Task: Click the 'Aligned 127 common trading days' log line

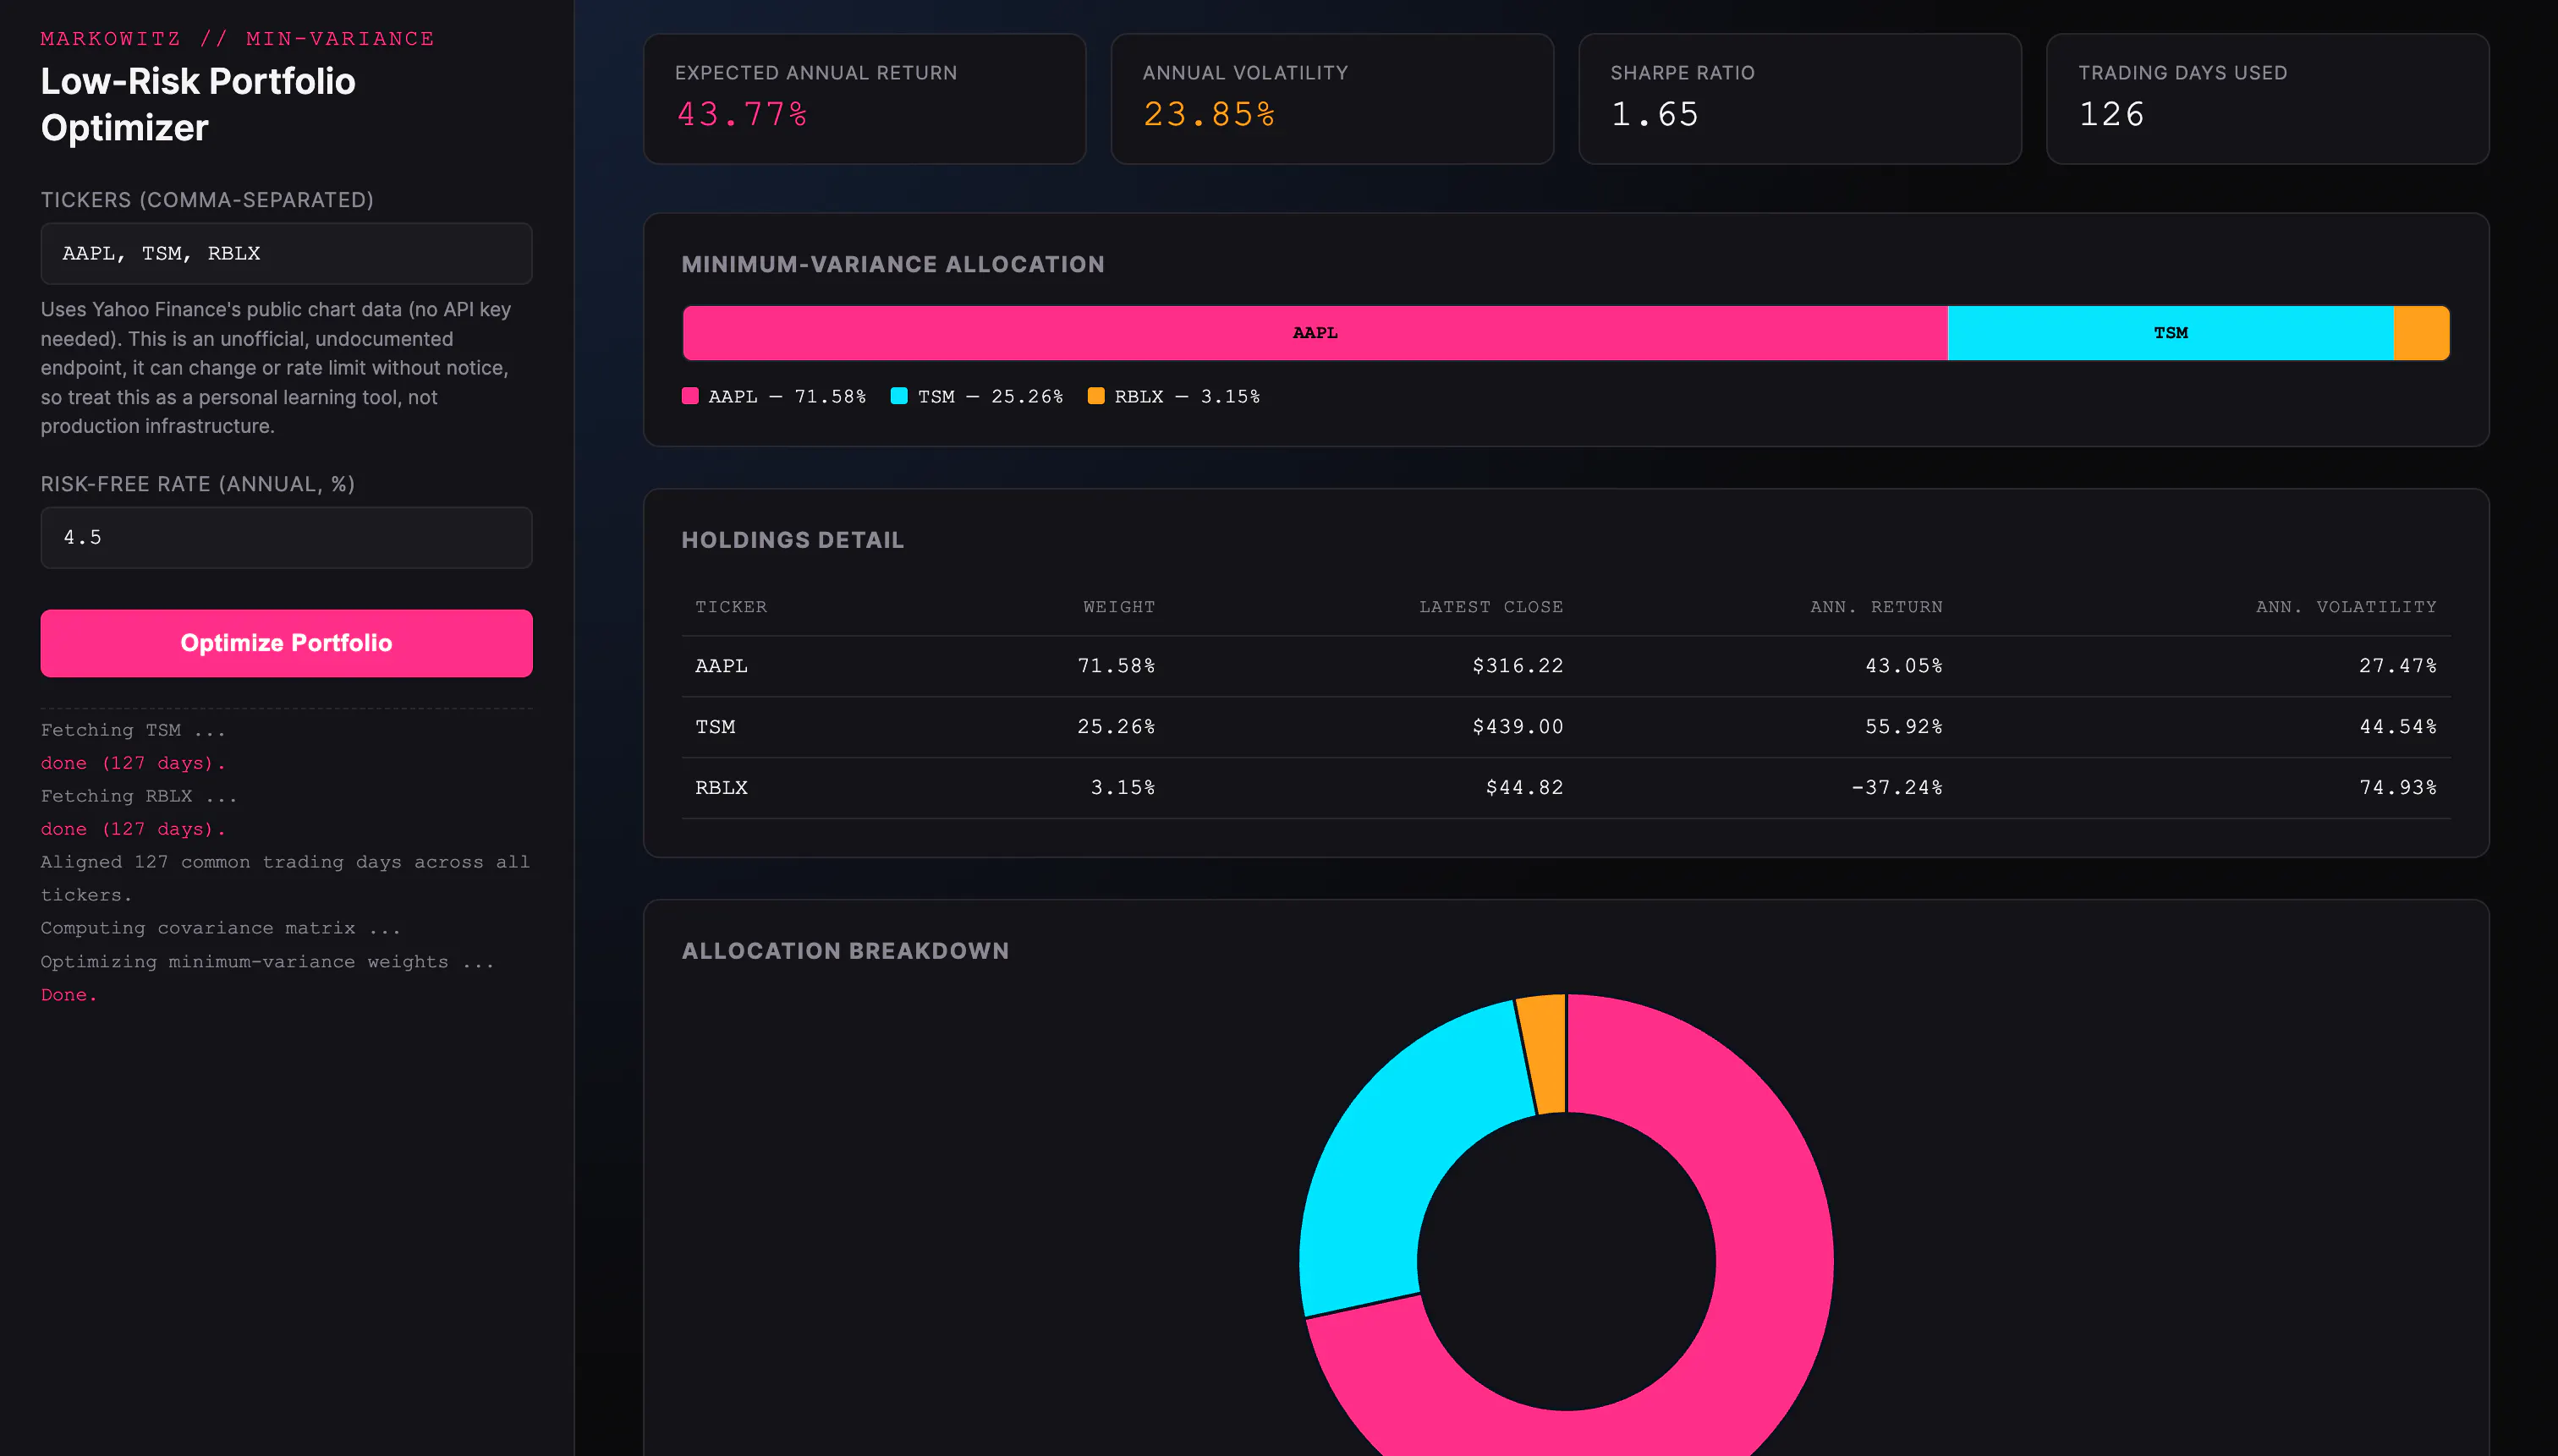Action: (x=285, y=879)
